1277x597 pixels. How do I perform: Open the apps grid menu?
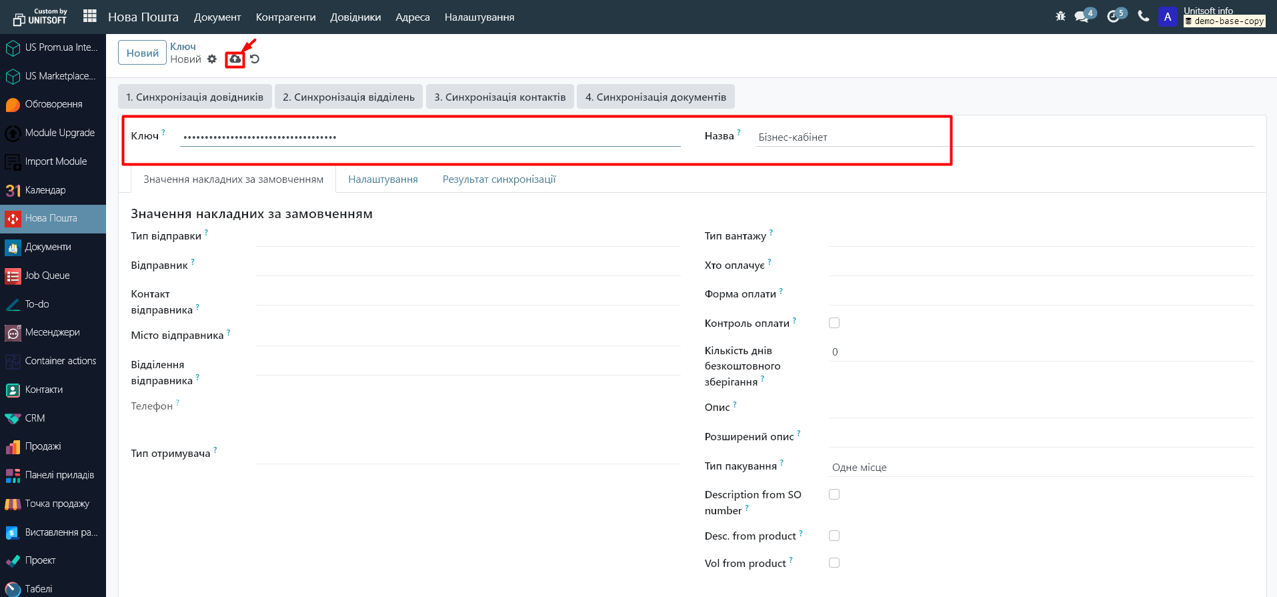tap(90, 17)
